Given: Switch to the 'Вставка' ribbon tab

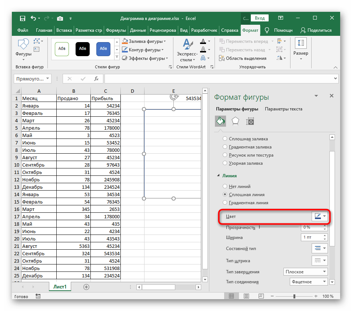Looking at the screenshot, I should coord(64,30).
